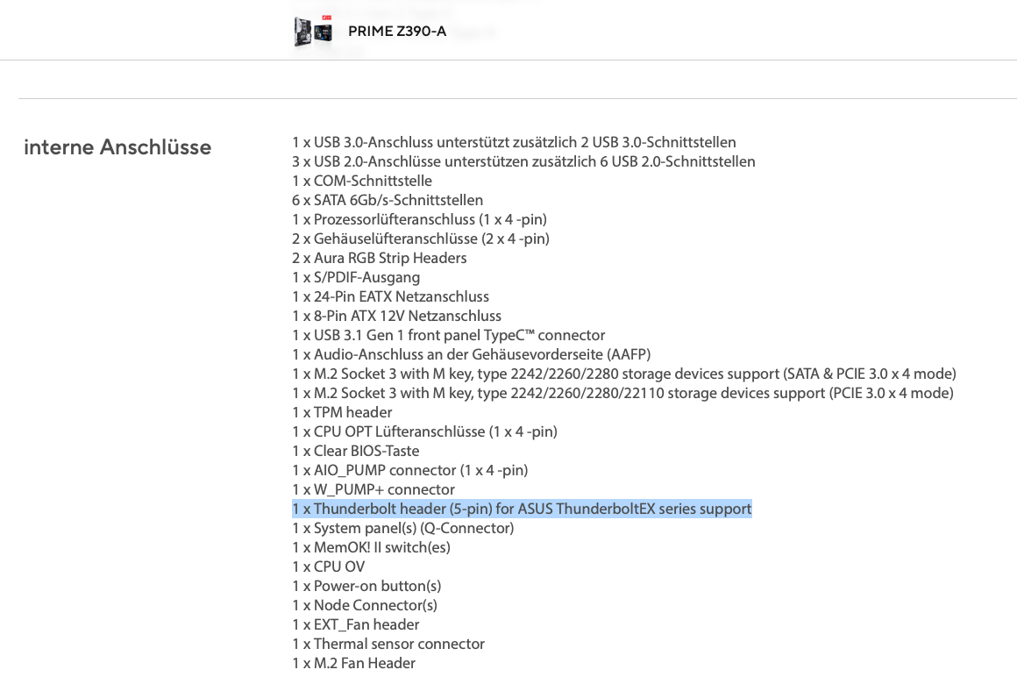
Task: Click the '2 x Aura RGB Strip Headers' line
Action: tap(380, 258)
